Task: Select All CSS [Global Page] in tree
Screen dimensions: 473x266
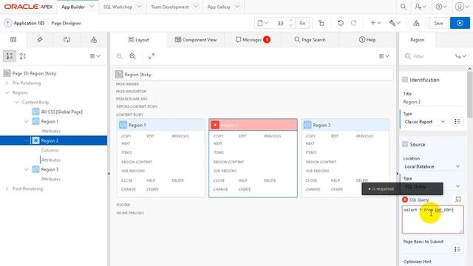Action: point(61,112)
